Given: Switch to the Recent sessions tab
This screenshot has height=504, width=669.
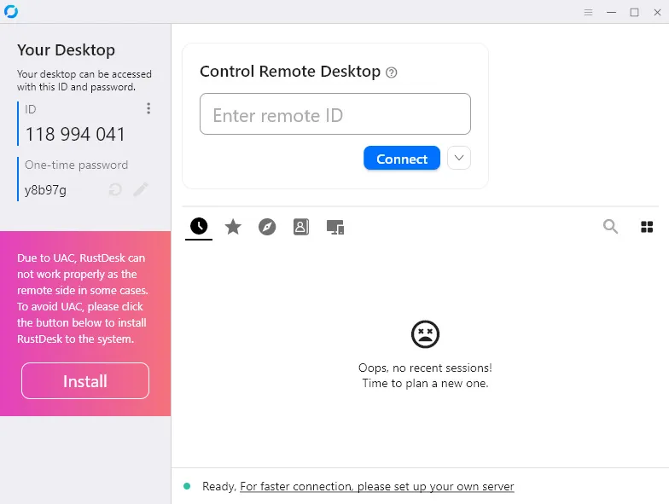Looking at the screenshot, I should pos(199,227).
